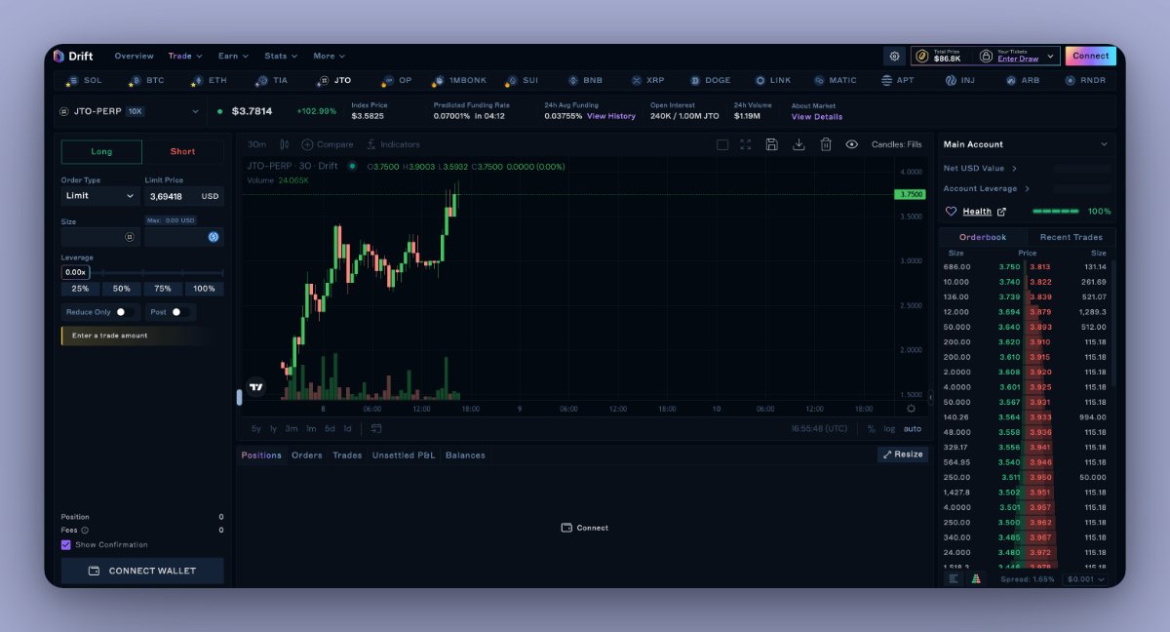Select the SOL market icon
Screen dimensions: 1170x632
tap(71, 80)
